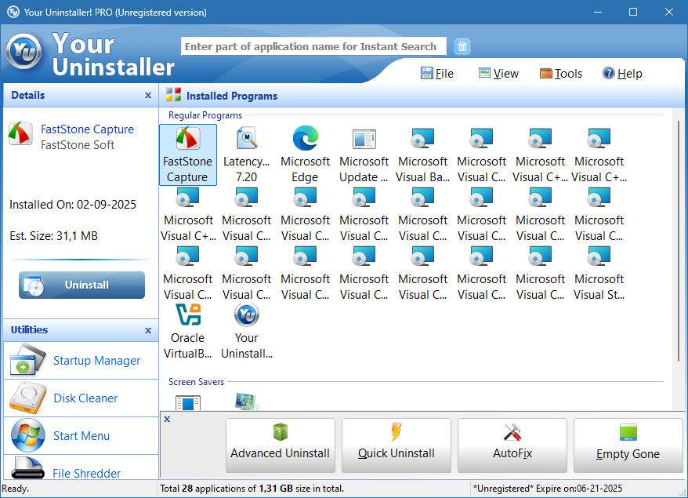Viewport: 688px width, 498px height.
Task: Click the Your Uninstaller logo in header
Action: (x=24, y=52)
